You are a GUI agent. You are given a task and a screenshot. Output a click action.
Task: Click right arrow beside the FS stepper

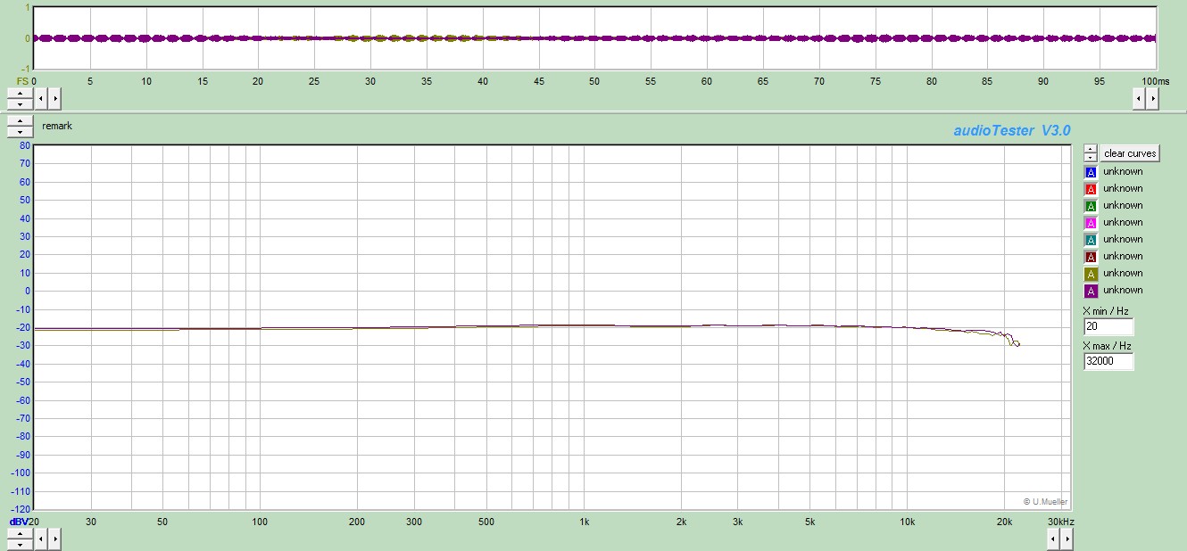pyautogui.click(x=54, y=97)
